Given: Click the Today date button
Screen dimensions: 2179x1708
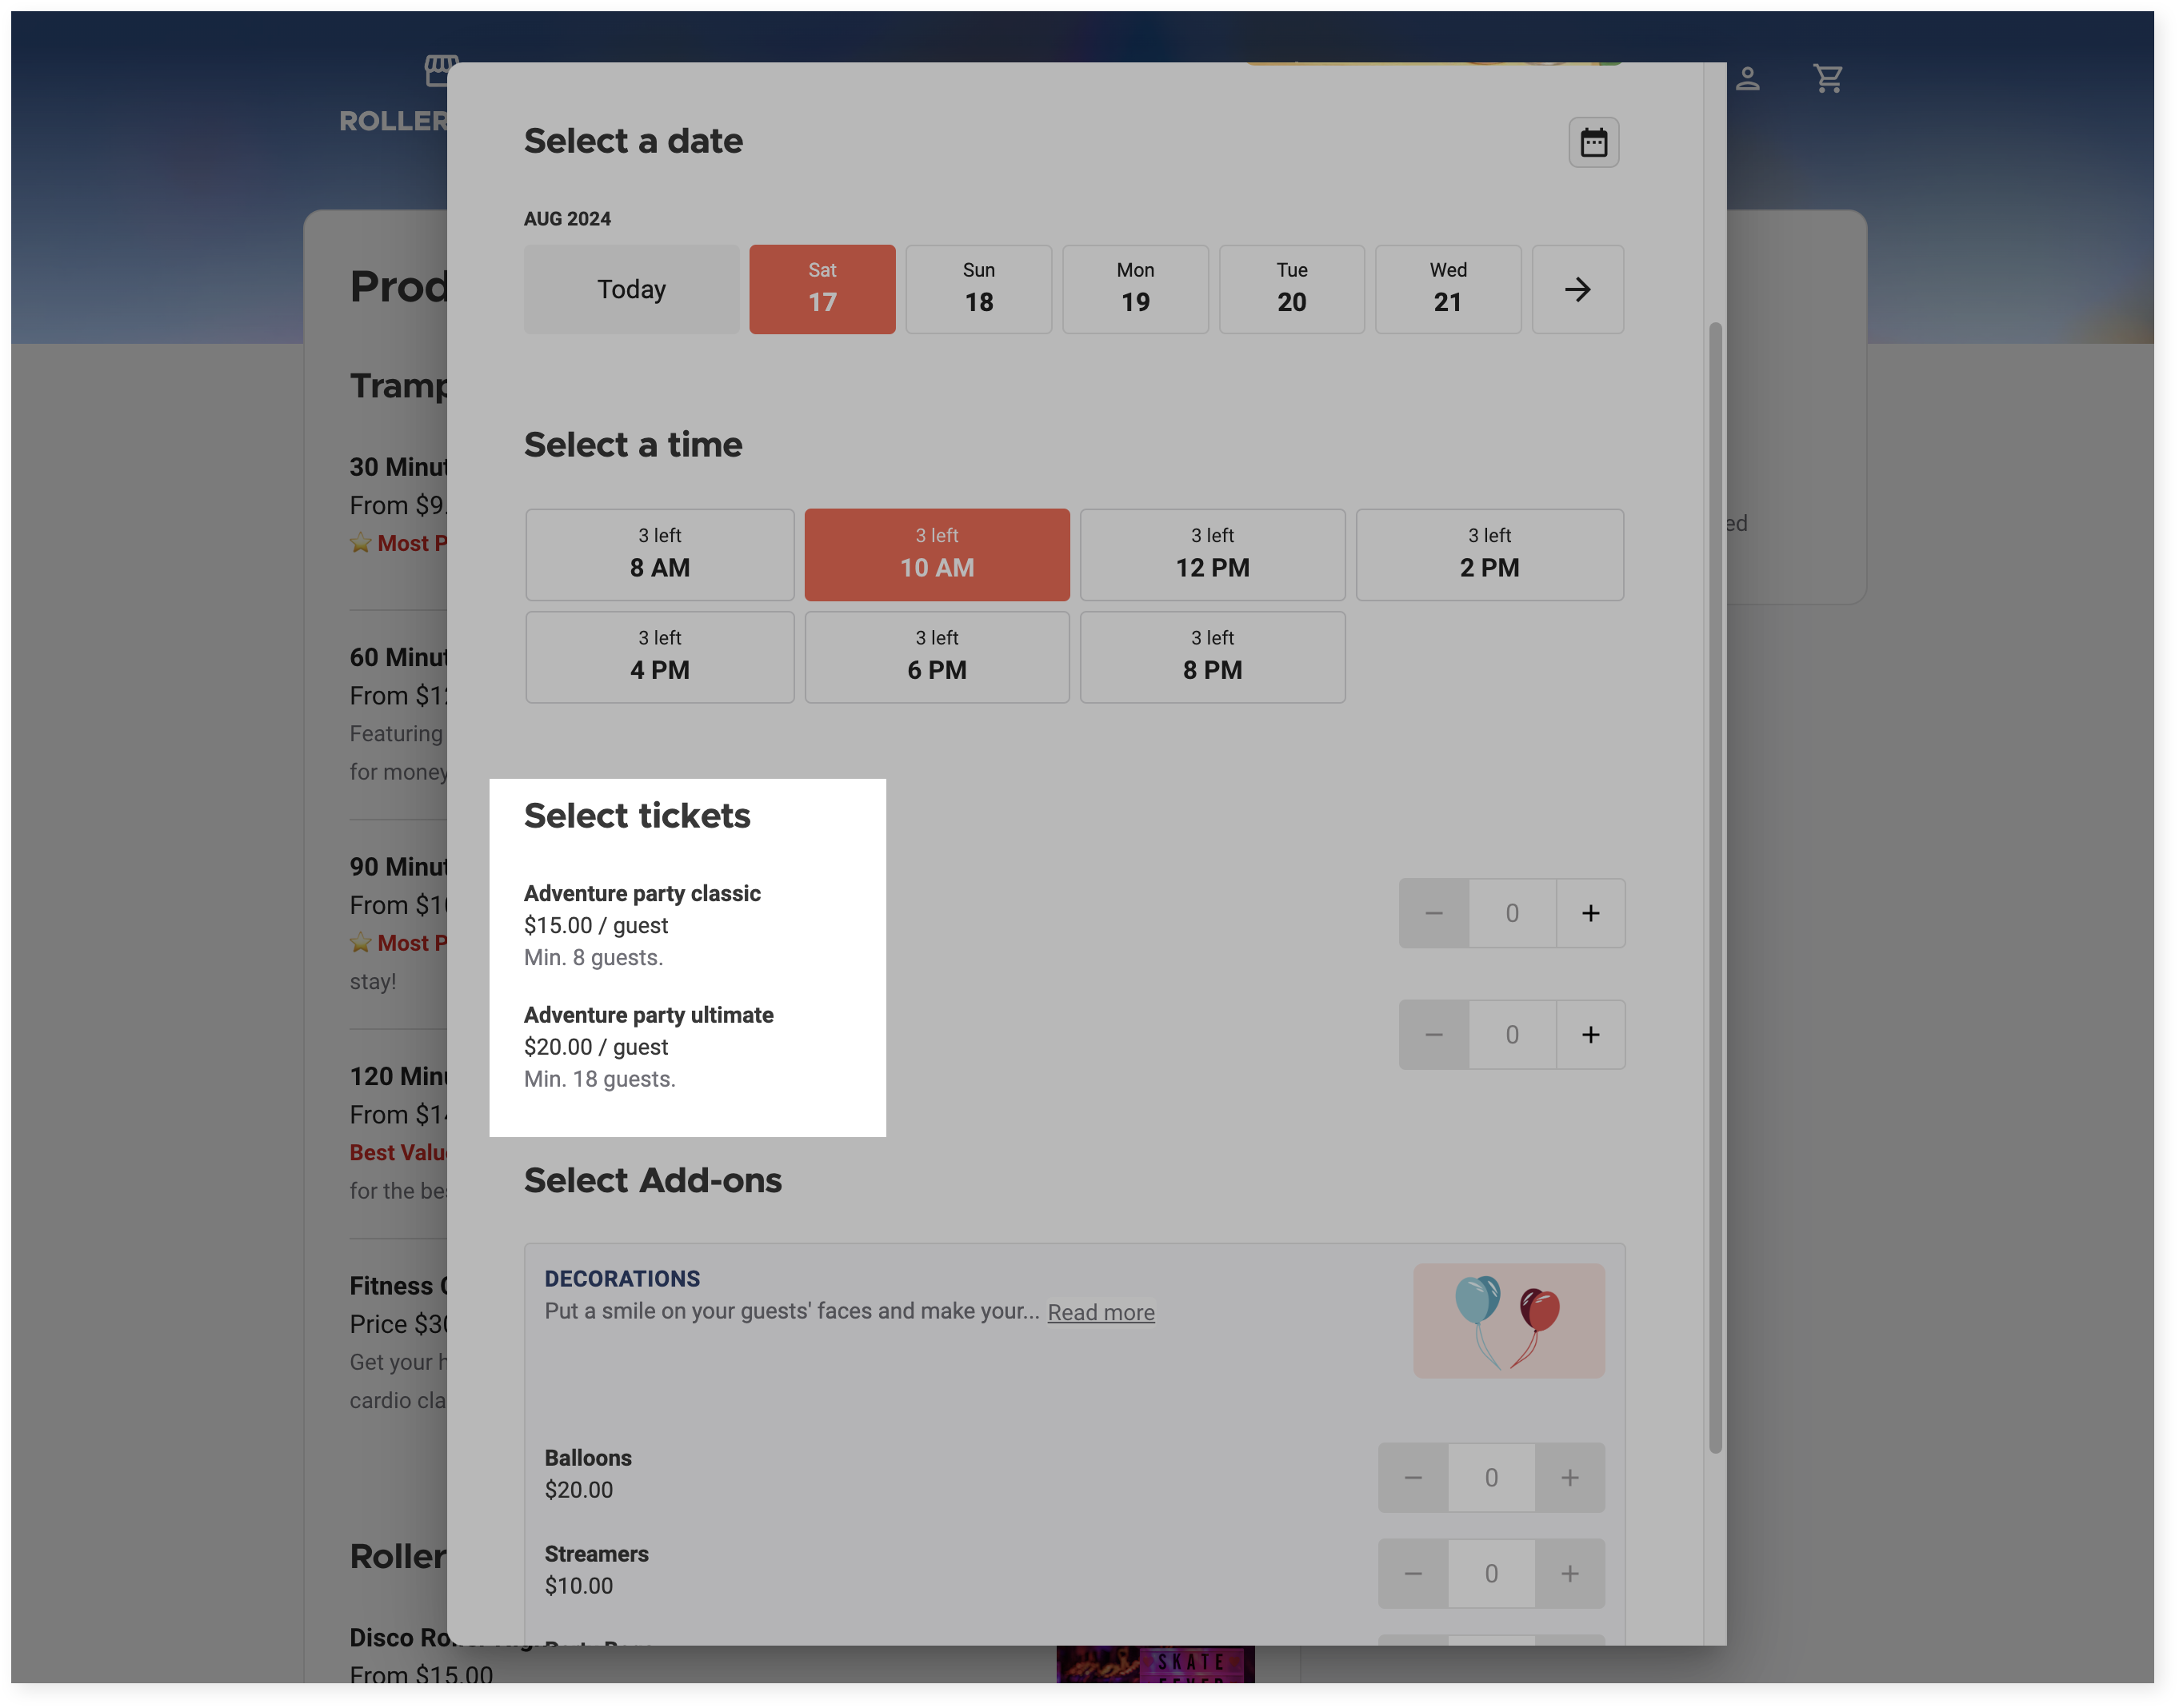Looking at the screenshot, I should [630, 289].
